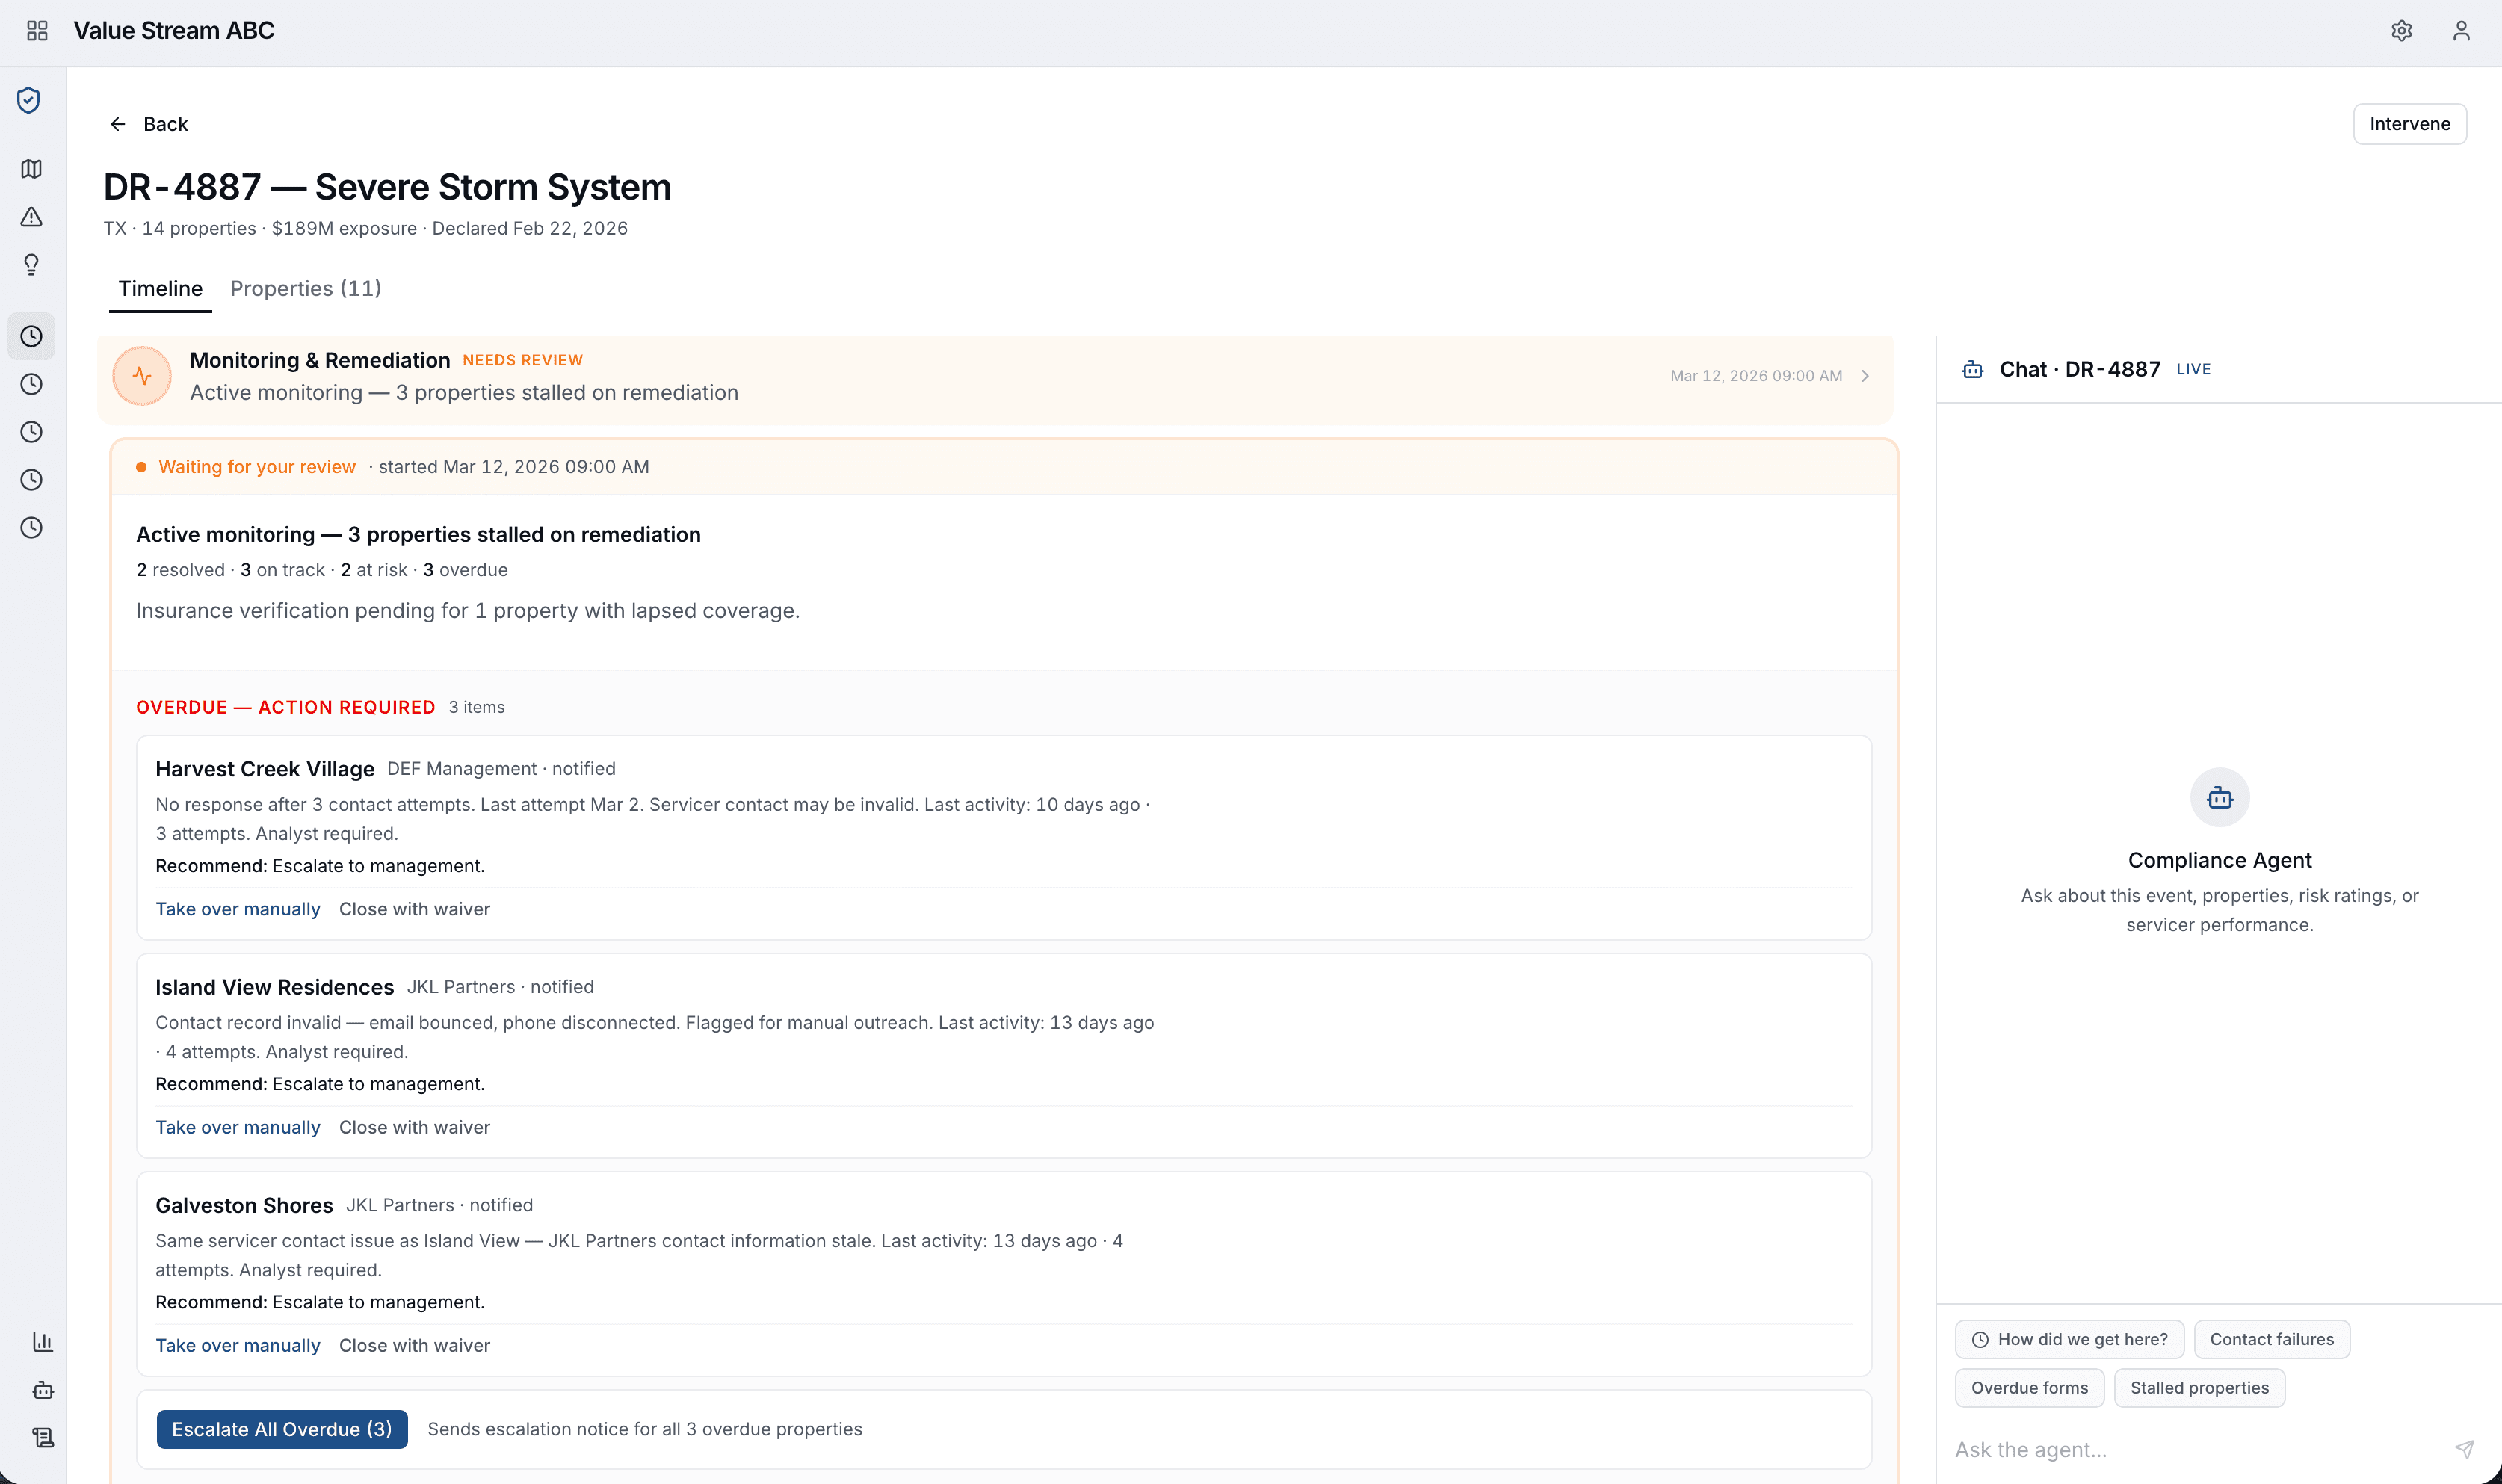Open the map icon in sidebar

coord(31,169)
